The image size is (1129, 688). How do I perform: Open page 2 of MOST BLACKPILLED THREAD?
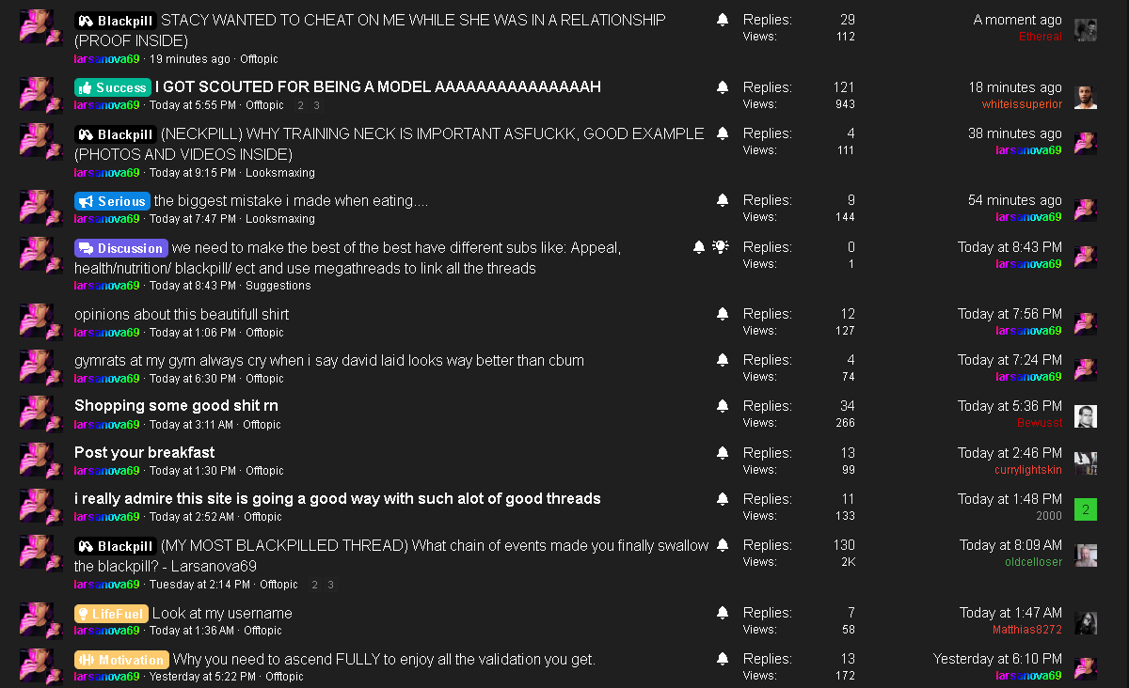click(x=315, y=585)
